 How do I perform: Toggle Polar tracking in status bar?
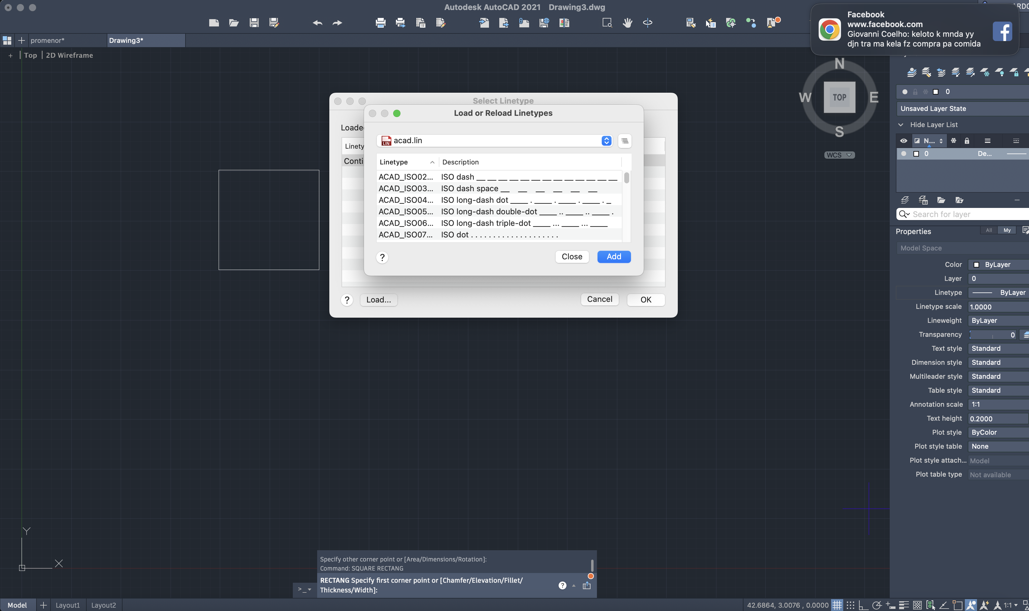pos(877,605)
